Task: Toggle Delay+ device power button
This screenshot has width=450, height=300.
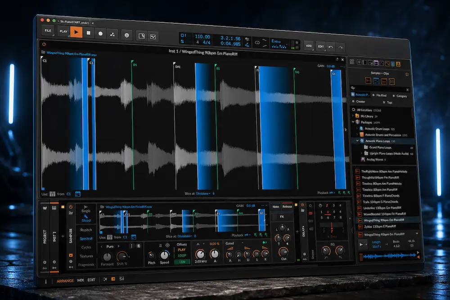Action: [x=302, y=205]
